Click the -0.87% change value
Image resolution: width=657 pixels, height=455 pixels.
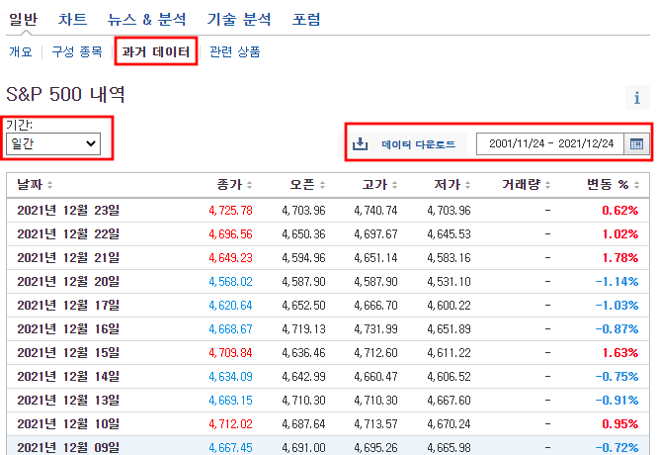pos(616,328)
